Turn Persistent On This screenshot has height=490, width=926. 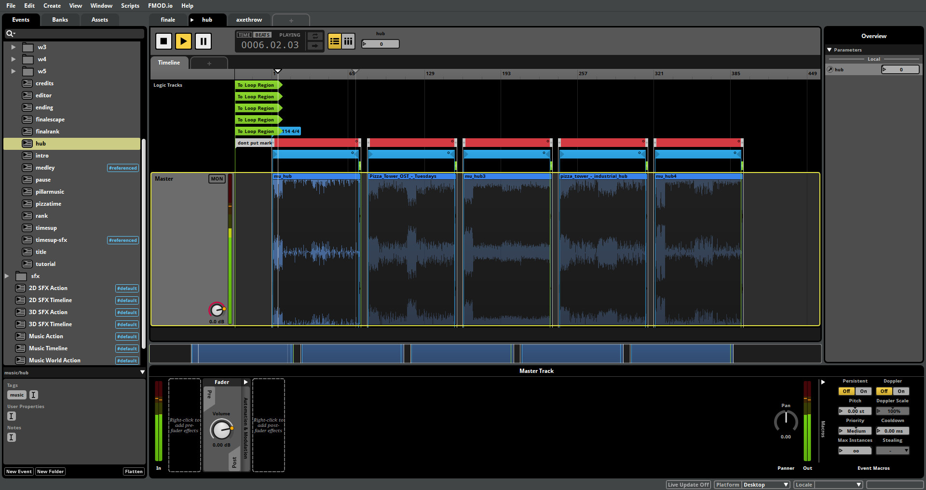point(863,391)
